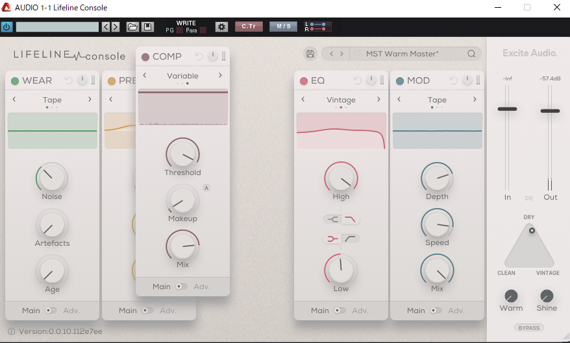
Task: Switch EQ to previous type before Vintage
Action: pos(303,99)
